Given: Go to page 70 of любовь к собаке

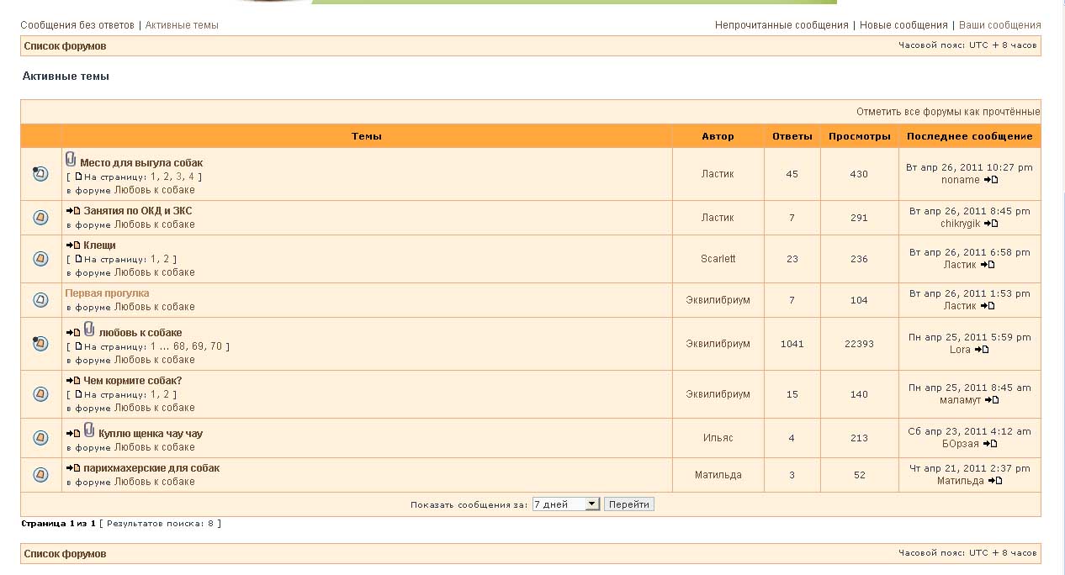Looking at the screenshot, I should (216, 346).
